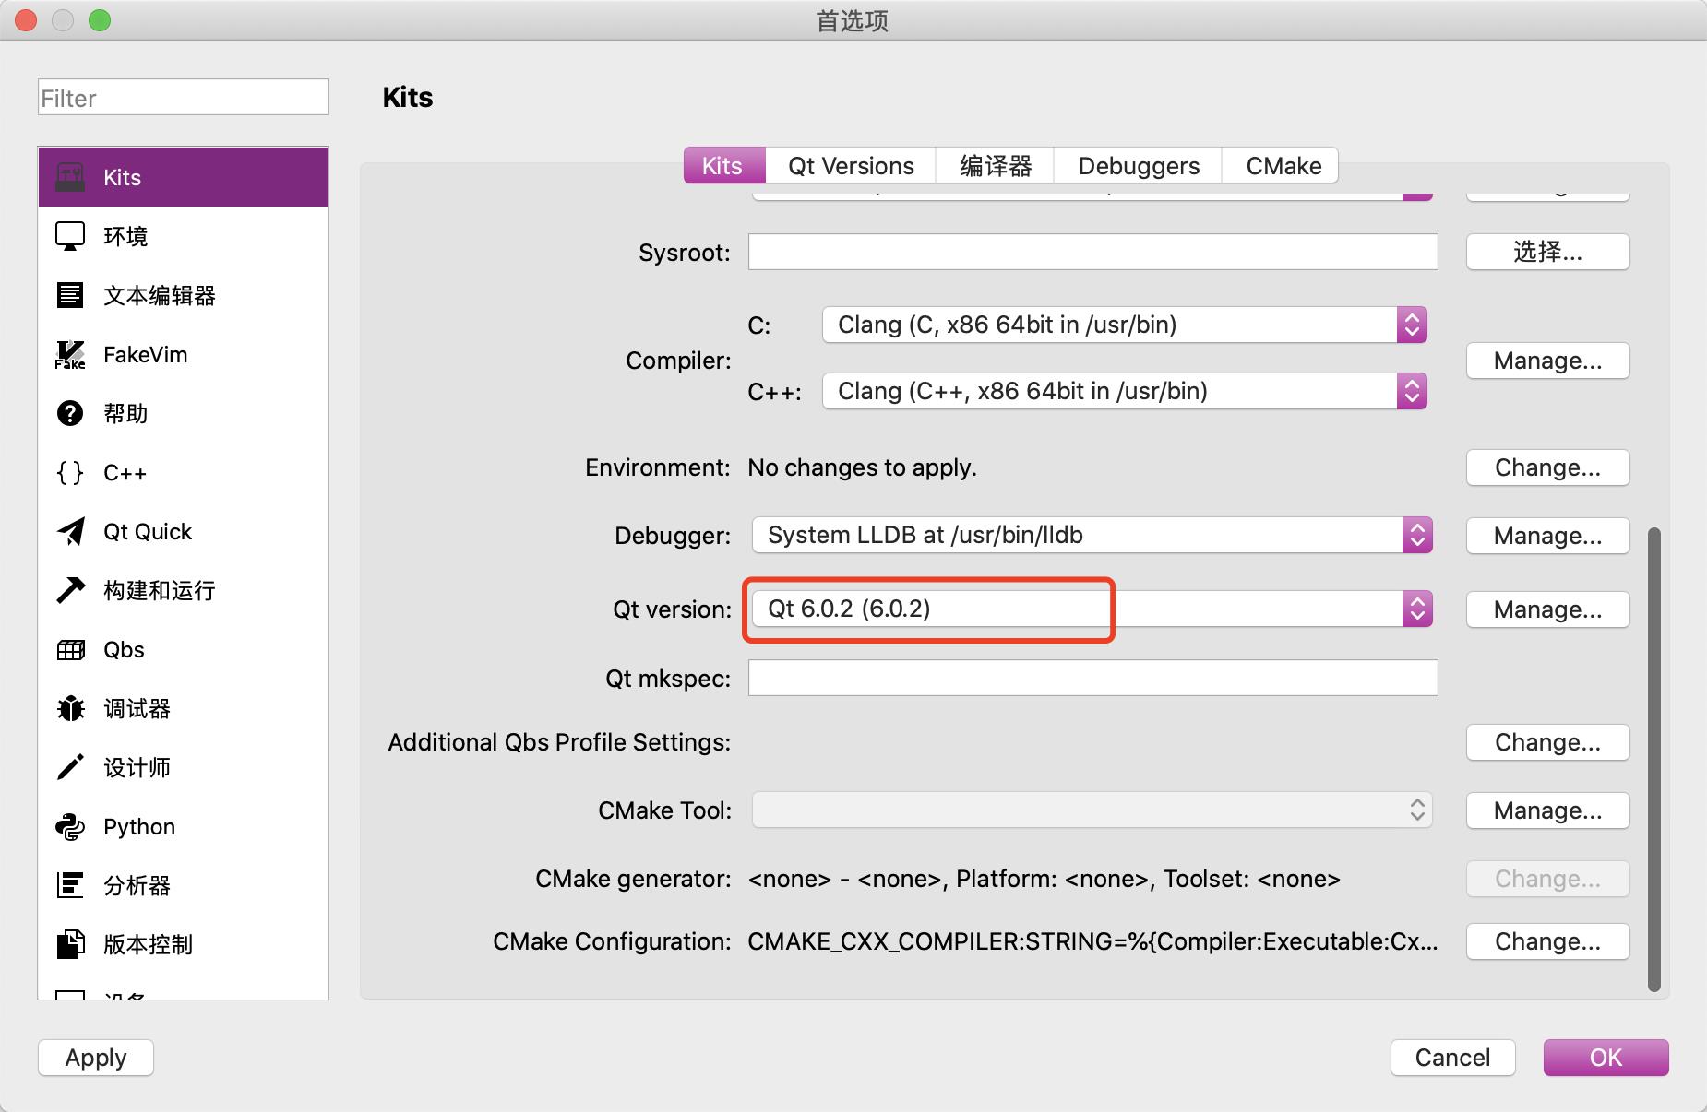The width and height of the screenshot is (1707, 1112).
Task: Open the C compiler dropdown
Action: pos(1125,325)
